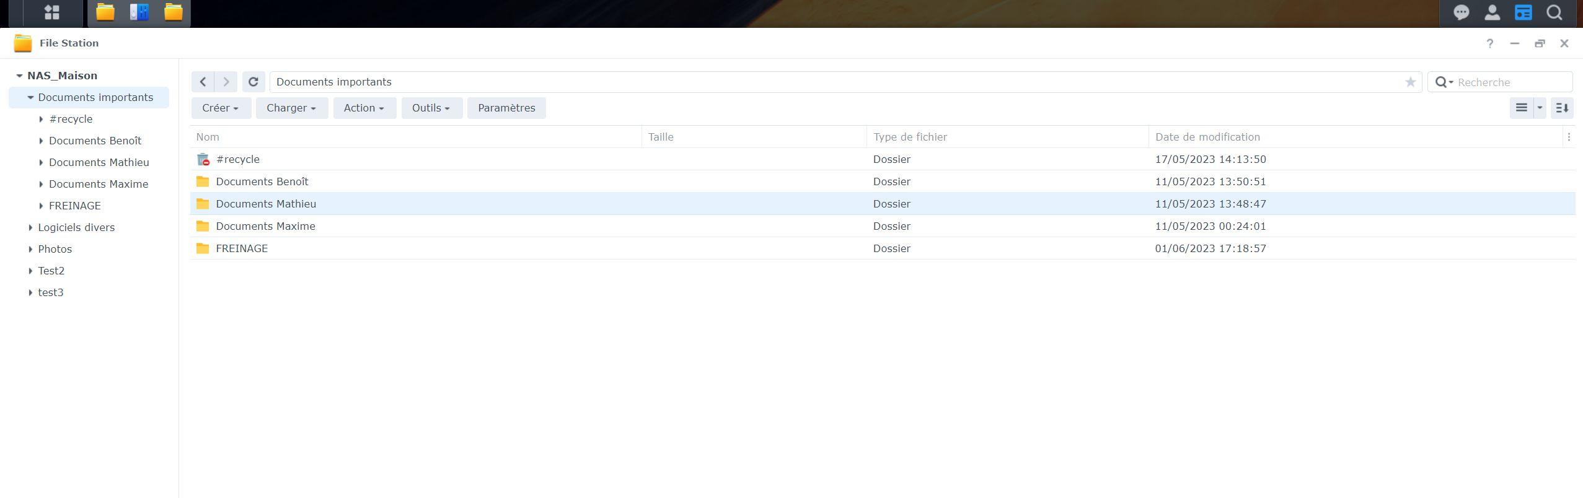Open the user account options icon
Screen dimensions: 1583x498
tap(1492, 12)
